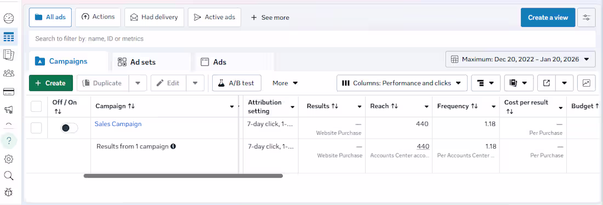Click the green Create button
This screenshot has height=205, width=603.
pos(51,83)
